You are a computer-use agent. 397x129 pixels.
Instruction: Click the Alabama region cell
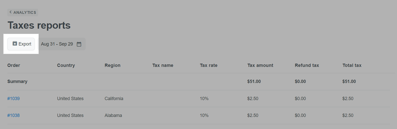tap(113, 115)
